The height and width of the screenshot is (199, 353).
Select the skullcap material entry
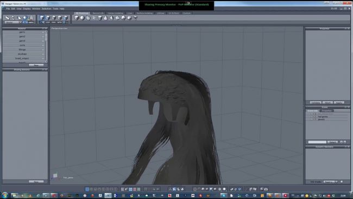[x=22, y=54]
